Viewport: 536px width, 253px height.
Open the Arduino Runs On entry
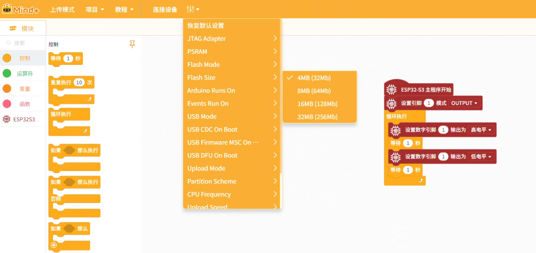232,90
